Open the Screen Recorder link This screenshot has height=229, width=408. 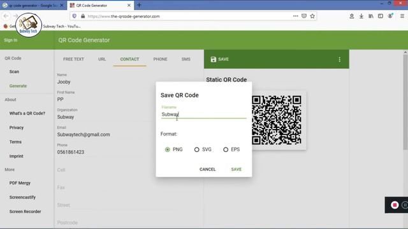[25, 212]
